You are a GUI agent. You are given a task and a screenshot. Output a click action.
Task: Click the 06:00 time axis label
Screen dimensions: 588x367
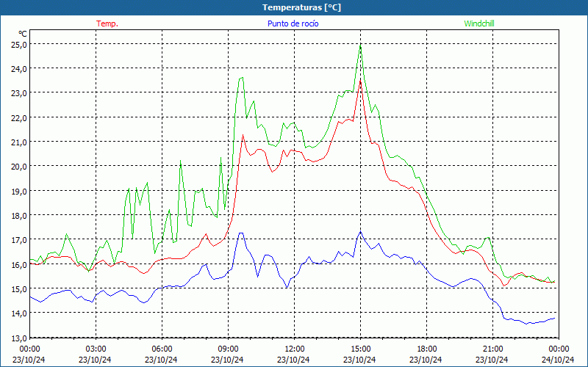[x=162, y=349]
